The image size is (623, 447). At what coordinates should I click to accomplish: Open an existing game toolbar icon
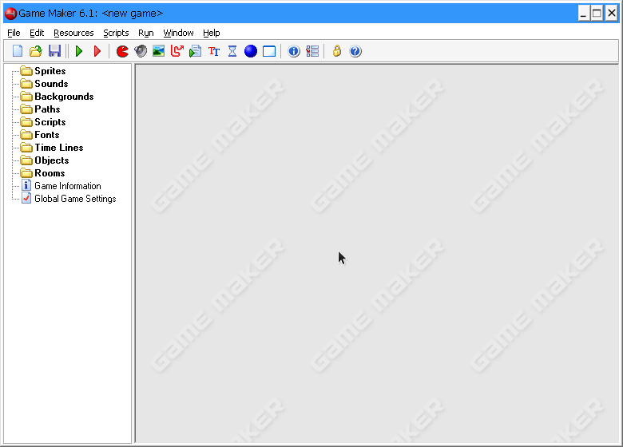pos(36,51)
